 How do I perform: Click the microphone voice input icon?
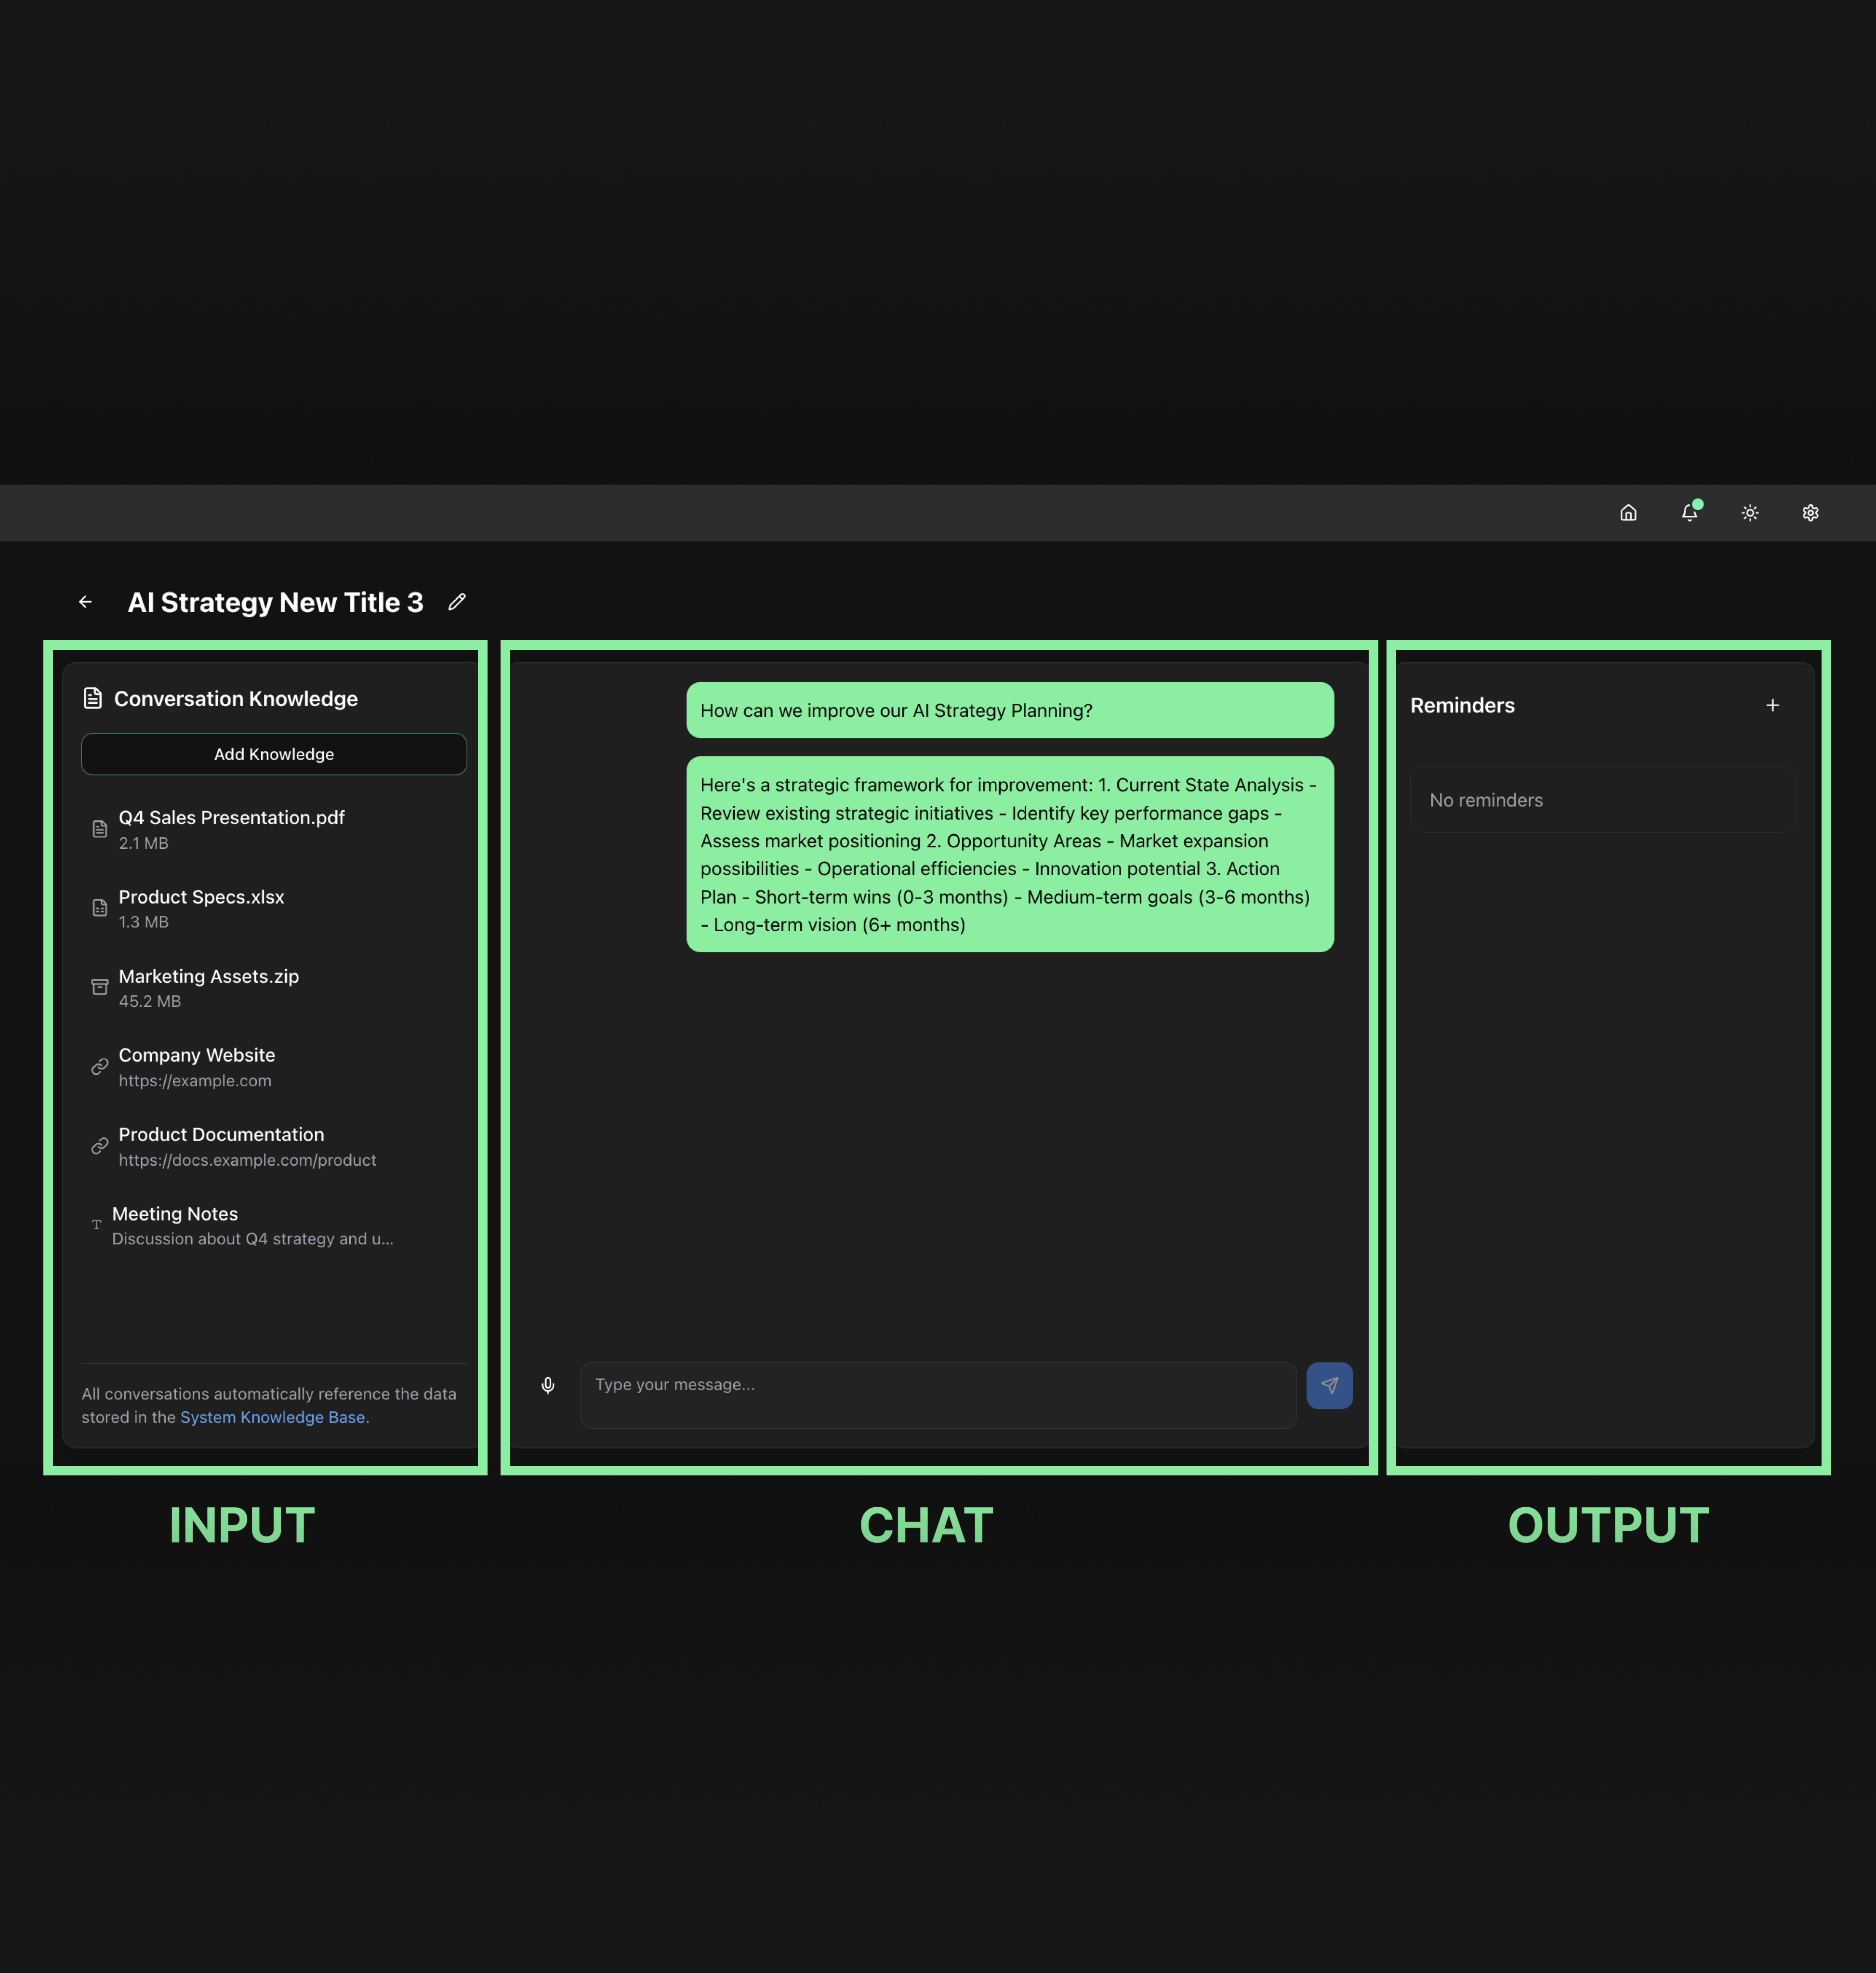pyautogui.click(x=548, y=1385)
